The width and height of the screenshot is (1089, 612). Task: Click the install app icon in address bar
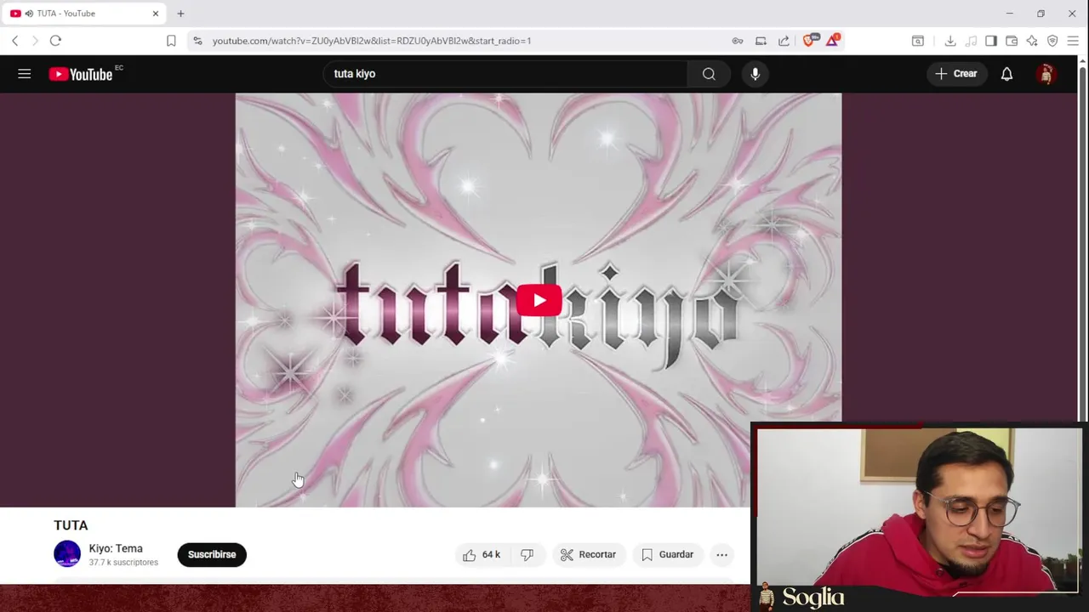(x=761, y=41)
